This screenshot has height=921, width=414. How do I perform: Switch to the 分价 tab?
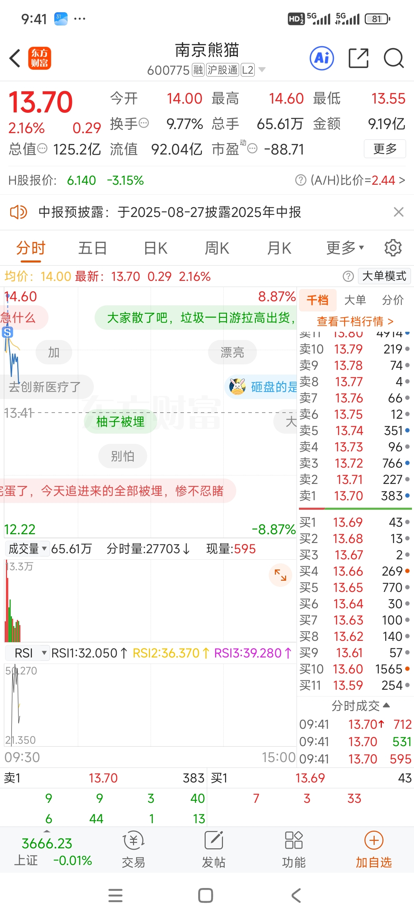393,300
